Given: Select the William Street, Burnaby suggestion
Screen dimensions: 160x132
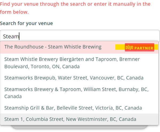Looking at the screenshot, I should coord(79,93).
